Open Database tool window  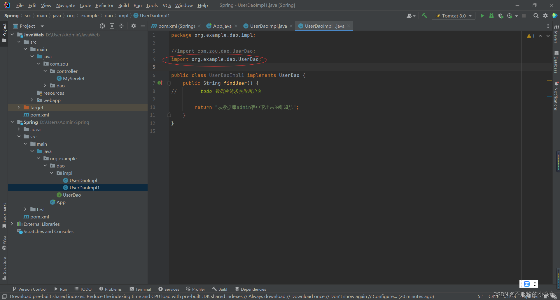(556, 62)
